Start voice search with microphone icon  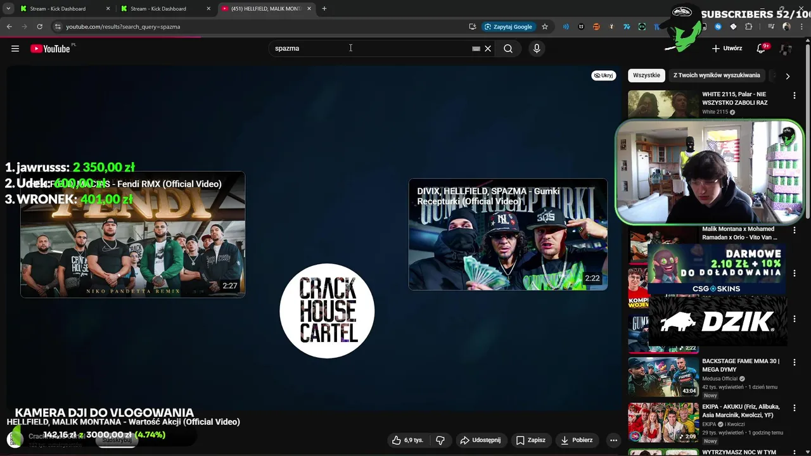pos(537,48)
